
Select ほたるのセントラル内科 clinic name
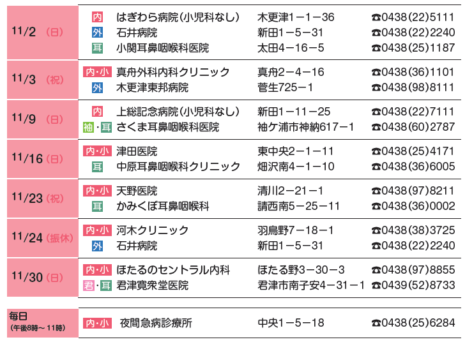pyautogui.click(x=172, y=270)
